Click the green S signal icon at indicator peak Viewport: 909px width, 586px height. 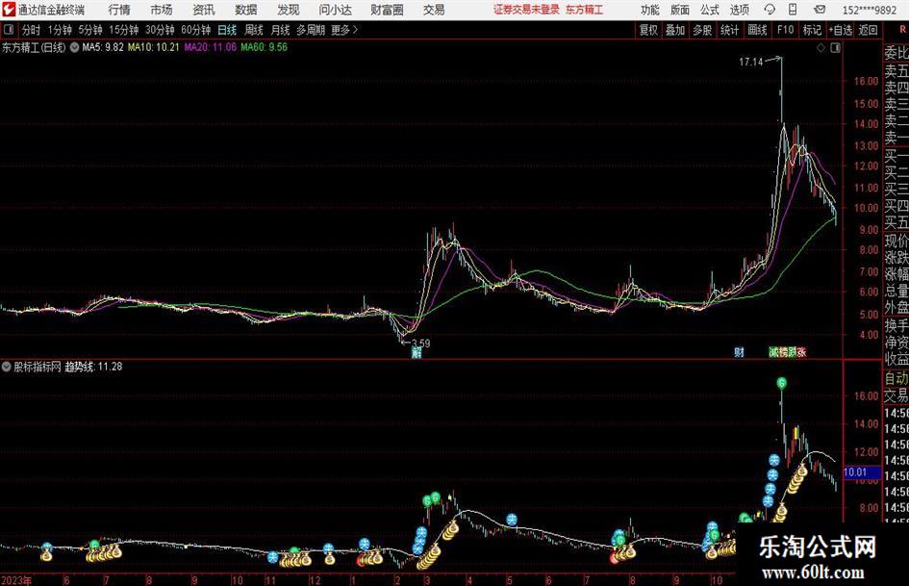tap(781, 383)
